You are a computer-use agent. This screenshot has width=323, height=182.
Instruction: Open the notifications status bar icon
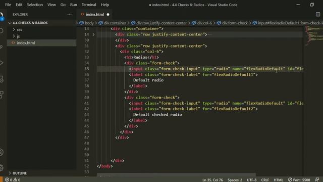pos(317,180)
